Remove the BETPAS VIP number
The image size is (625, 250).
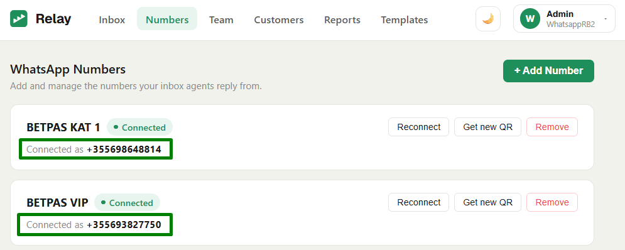pyautogui.click(x=552, y=202)
